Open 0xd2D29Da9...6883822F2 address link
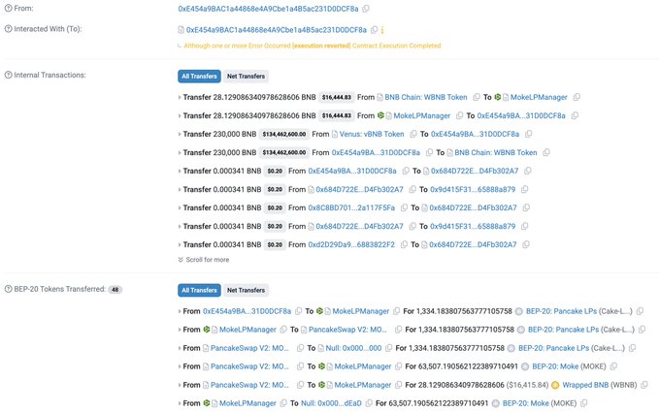 pos(351,244)
